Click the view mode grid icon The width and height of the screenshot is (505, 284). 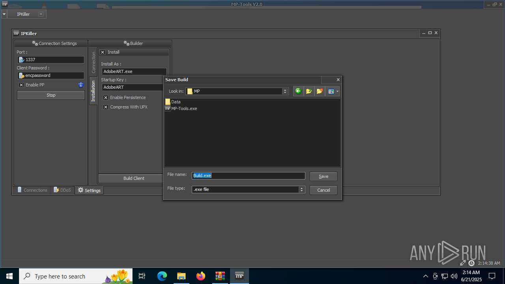(x=331, y=91)
